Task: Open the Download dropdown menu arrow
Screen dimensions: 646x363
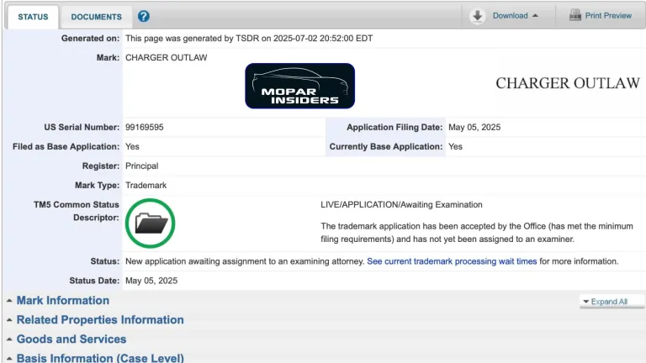Action: [536, 16]
